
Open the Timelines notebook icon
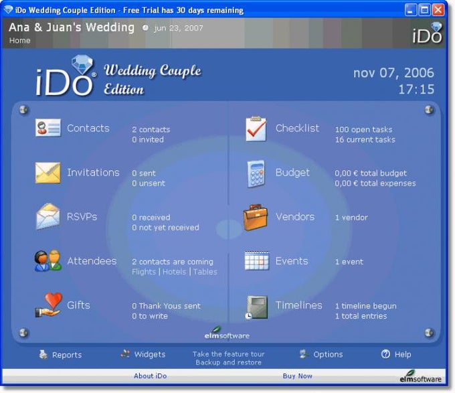[256, 308]
